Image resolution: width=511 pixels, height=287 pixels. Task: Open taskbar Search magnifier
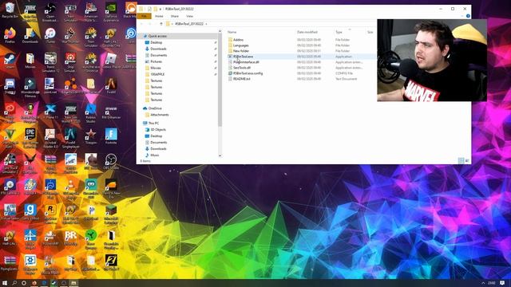[x=14, y=283]
